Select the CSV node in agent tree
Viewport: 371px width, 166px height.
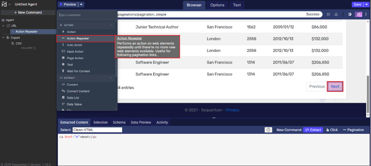tap(19, 44)
